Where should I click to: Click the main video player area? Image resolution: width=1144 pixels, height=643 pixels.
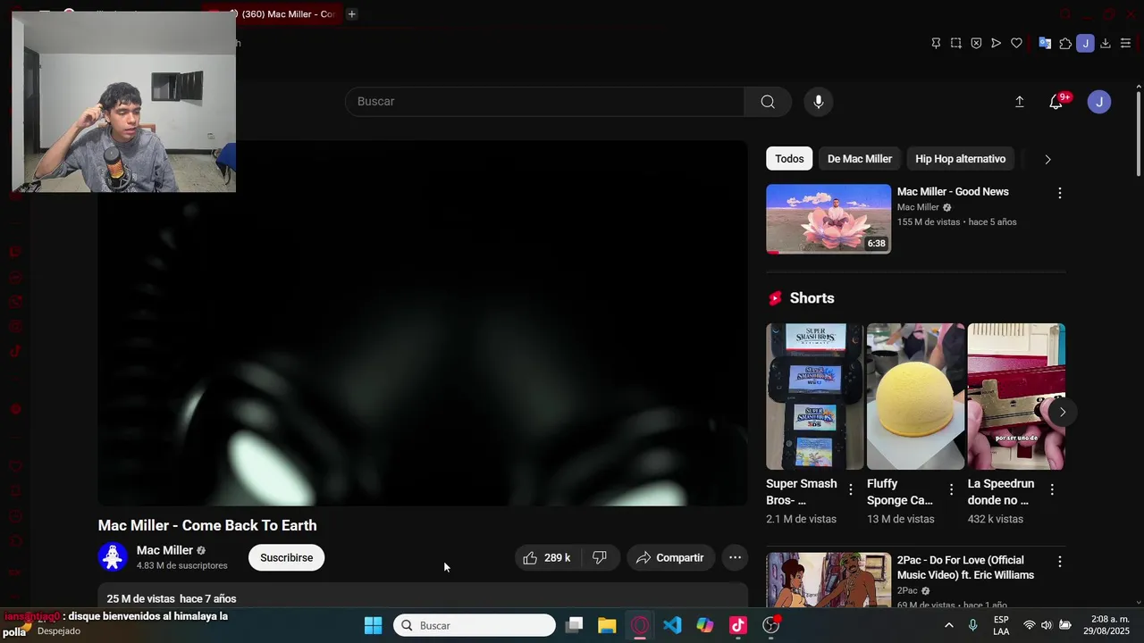[422, 323]
